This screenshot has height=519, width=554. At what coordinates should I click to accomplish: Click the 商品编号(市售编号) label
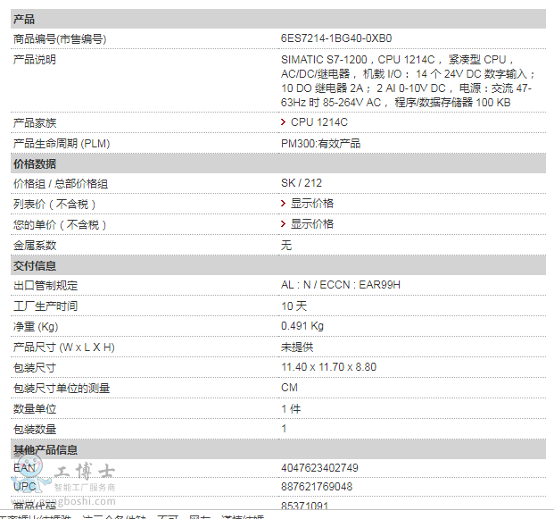(x=60, y=39)
